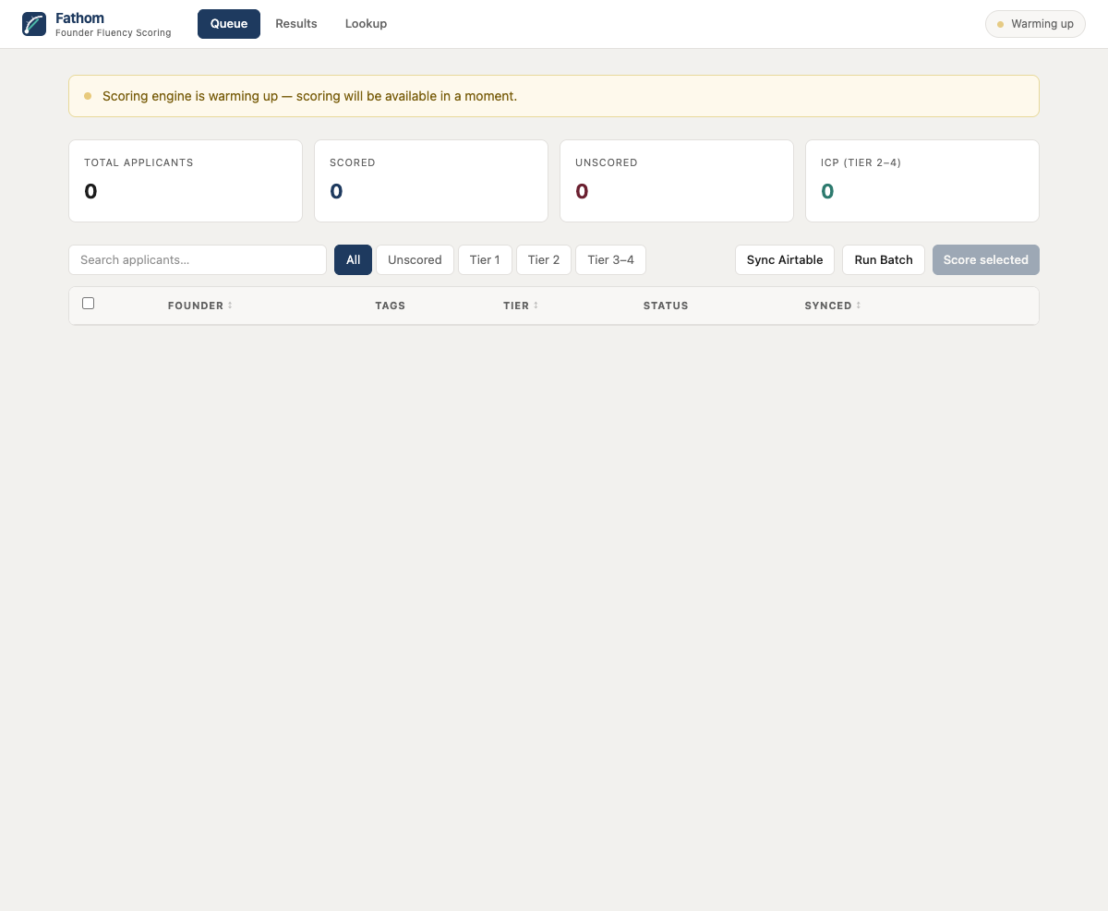The width and height of the screenshot is (1108, 911).
Task: Toggle the select-all applicants checkbox
Action: coord(89,304)
